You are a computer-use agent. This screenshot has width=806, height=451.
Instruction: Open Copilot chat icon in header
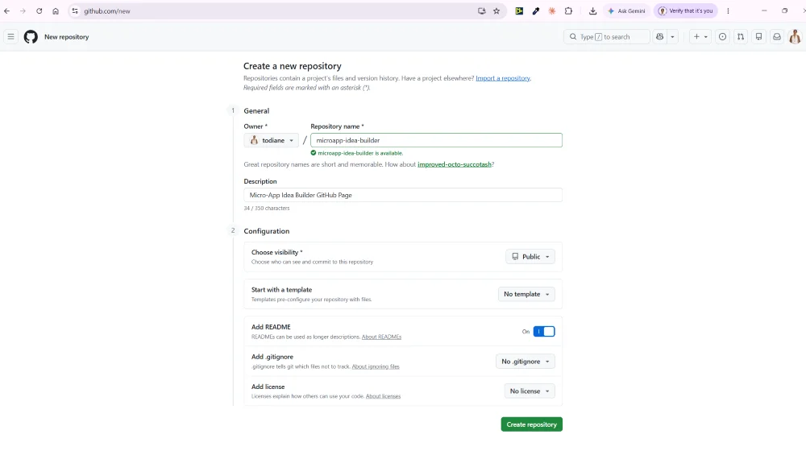(659, 36)
